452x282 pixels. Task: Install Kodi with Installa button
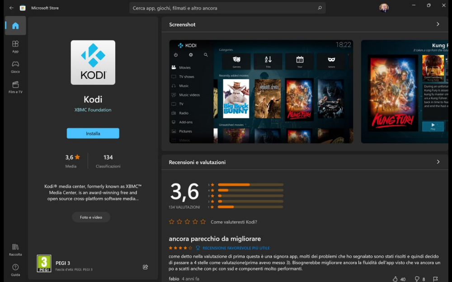pos(93,133)
